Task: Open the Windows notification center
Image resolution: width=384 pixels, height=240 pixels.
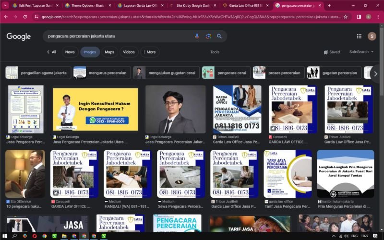Action: (x=375, y=236)
